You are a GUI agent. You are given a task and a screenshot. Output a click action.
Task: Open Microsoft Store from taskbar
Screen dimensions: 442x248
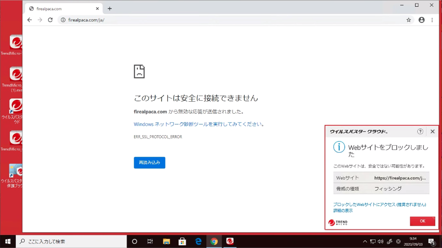(182, 241)
